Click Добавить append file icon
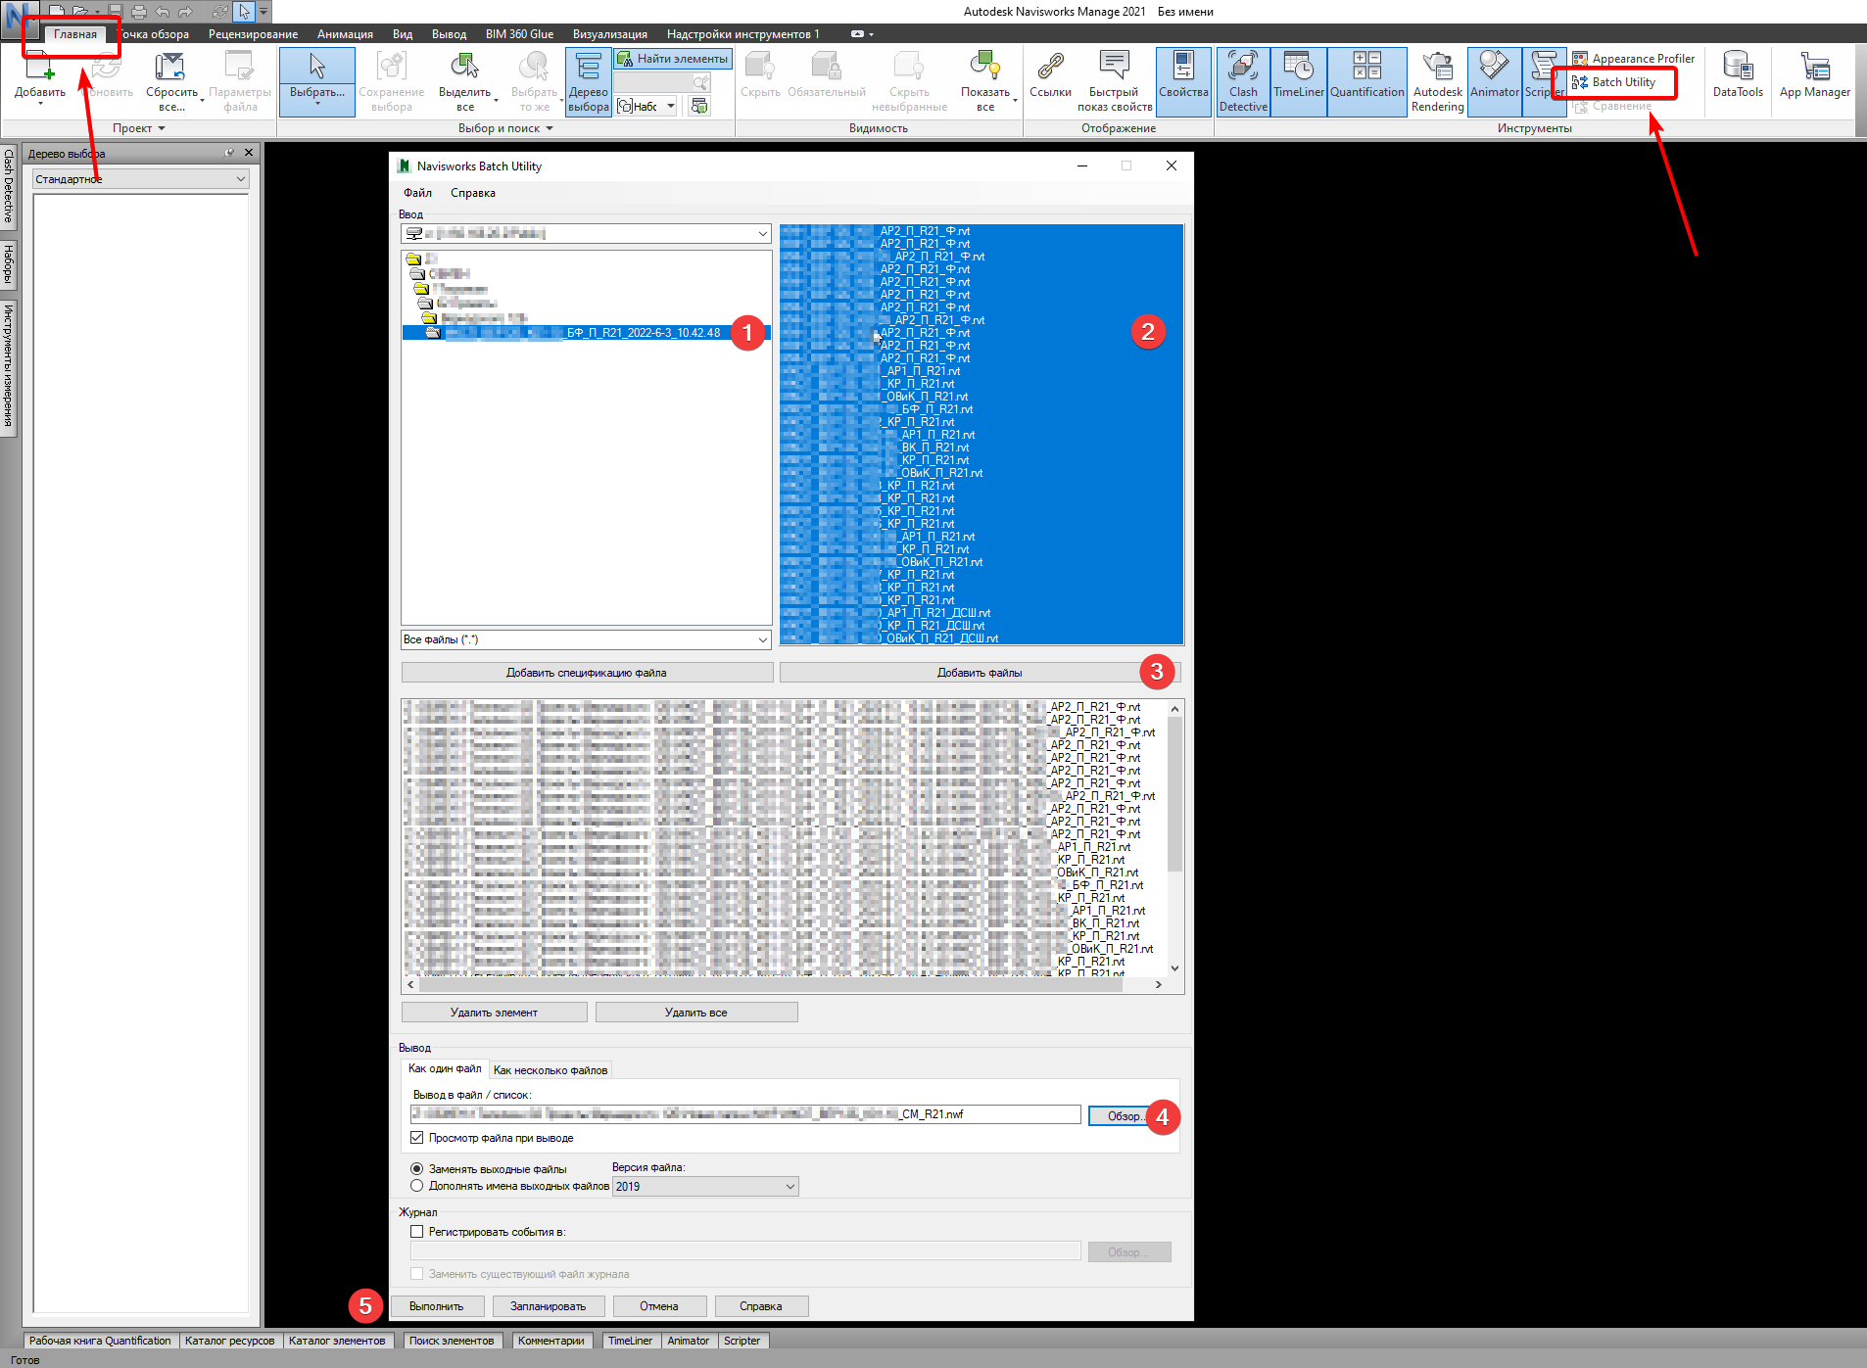The width and height of the screenshot is (1867, 1368). 39,78
